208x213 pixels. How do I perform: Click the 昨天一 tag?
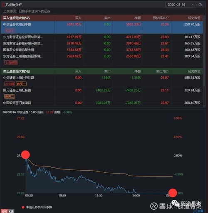coord(21,84)
